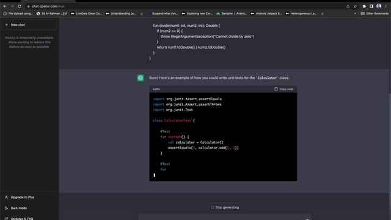
Task: Click the user icon beside Upgrade to Plus
Action: [x=7, y=197]
